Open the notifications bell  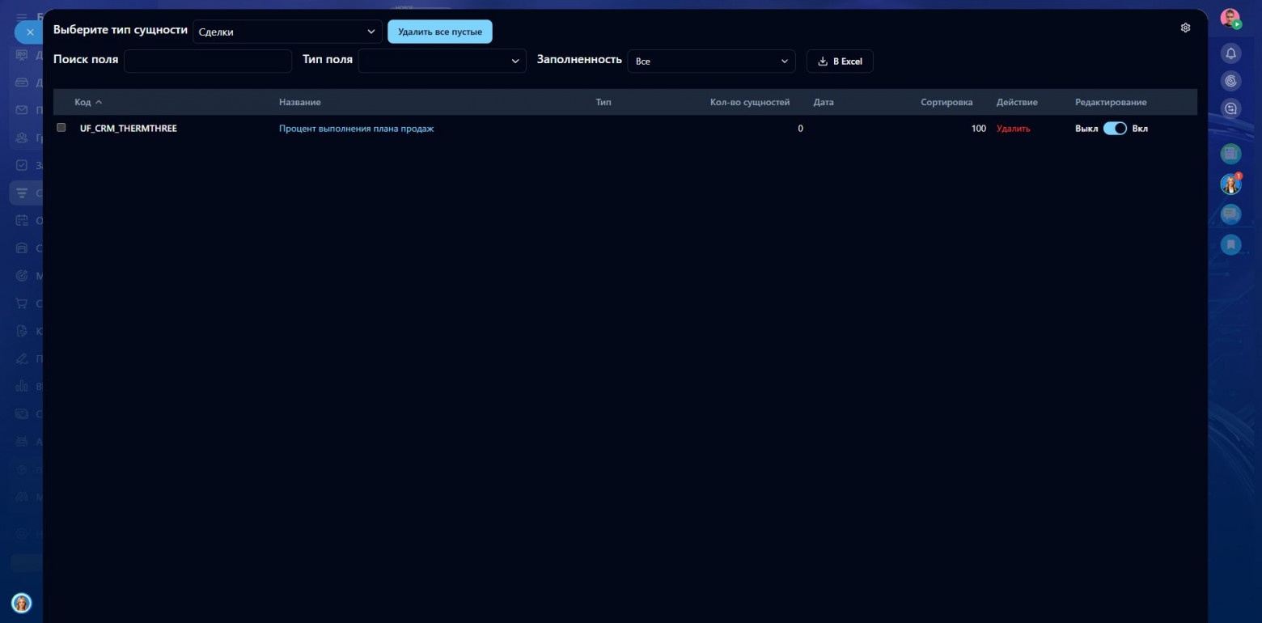pyautogui.click(x=1230, y=53)
